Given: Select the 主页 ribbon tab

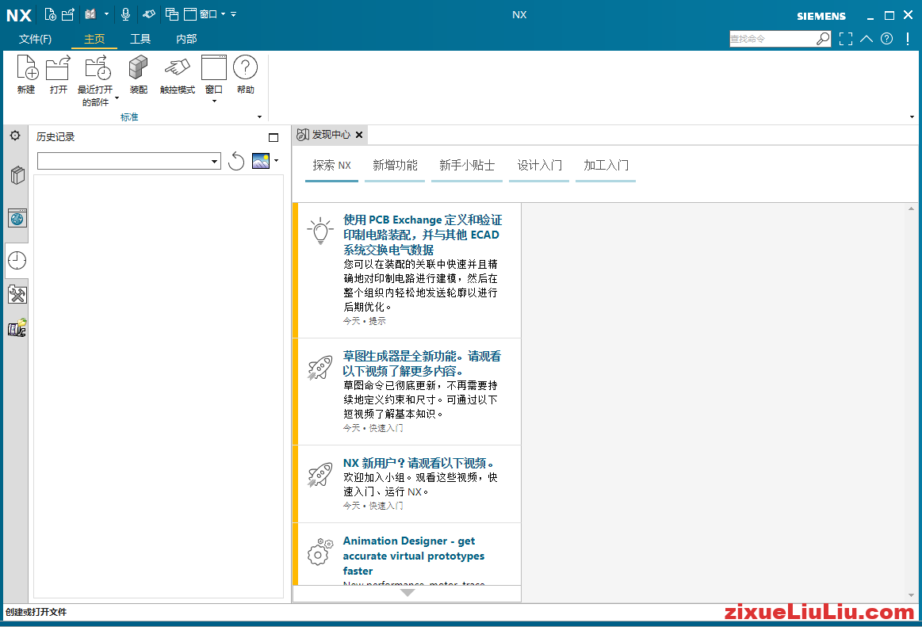Looking at the screenshot, I should click(x=94, y=39).
